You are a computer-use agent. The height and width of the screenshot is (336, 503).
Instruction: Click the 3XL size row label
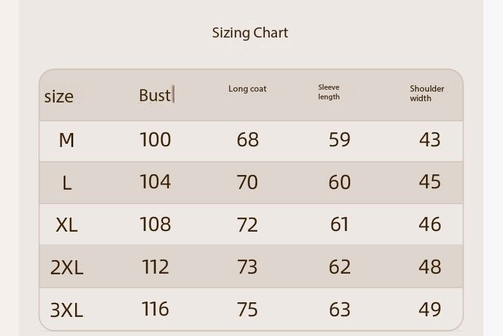click(66, 310)
